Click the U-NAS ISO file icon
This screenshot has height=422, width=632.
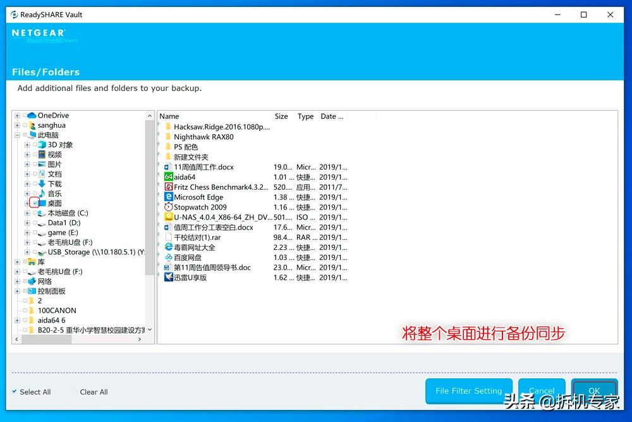(169, 217)
